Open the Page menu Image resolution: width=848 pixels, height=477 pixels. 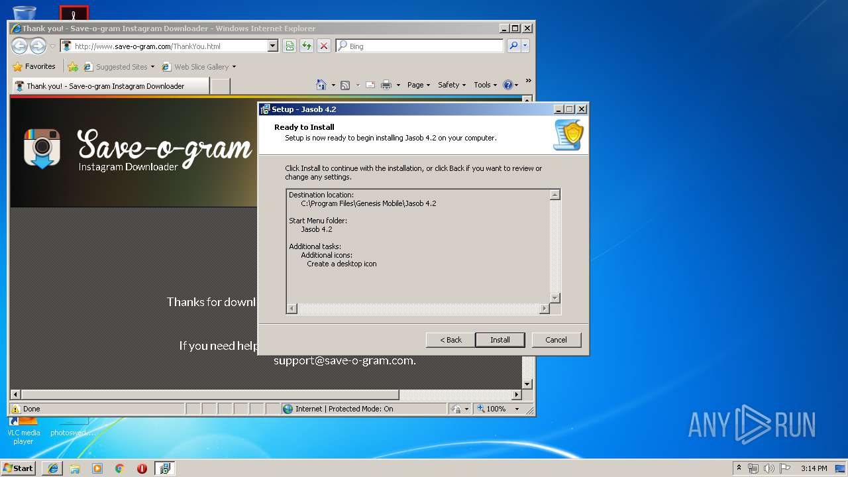click(419, 85)
